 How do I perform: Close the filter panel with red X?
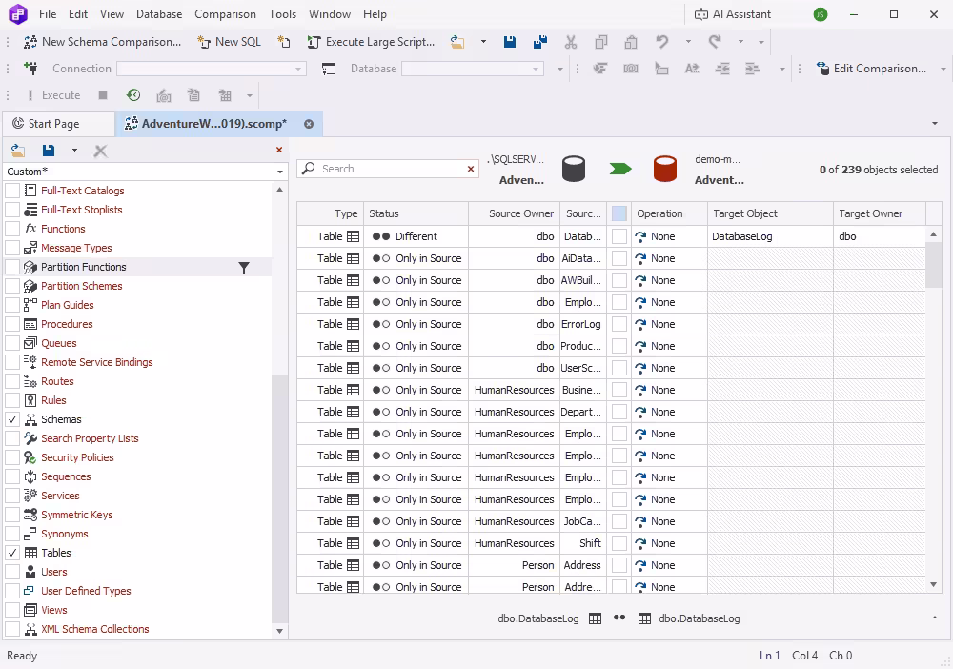point(279,150)
